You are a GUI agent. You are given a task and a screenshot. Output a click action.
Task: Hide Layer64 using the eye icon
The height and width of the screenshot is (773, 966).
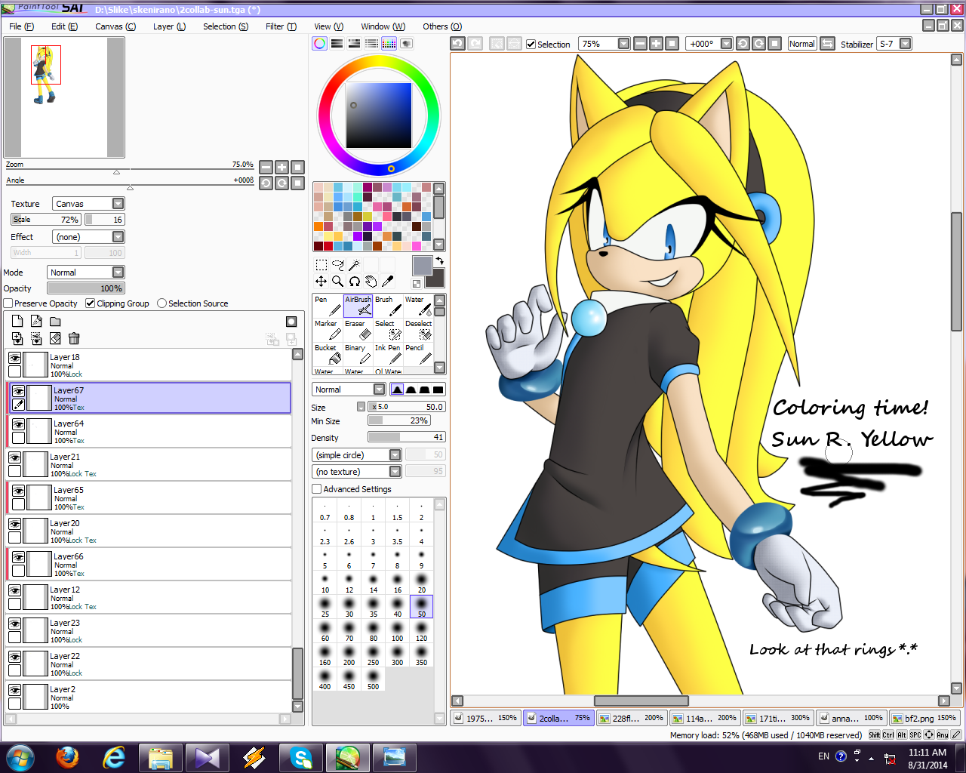tap(18, 424)
